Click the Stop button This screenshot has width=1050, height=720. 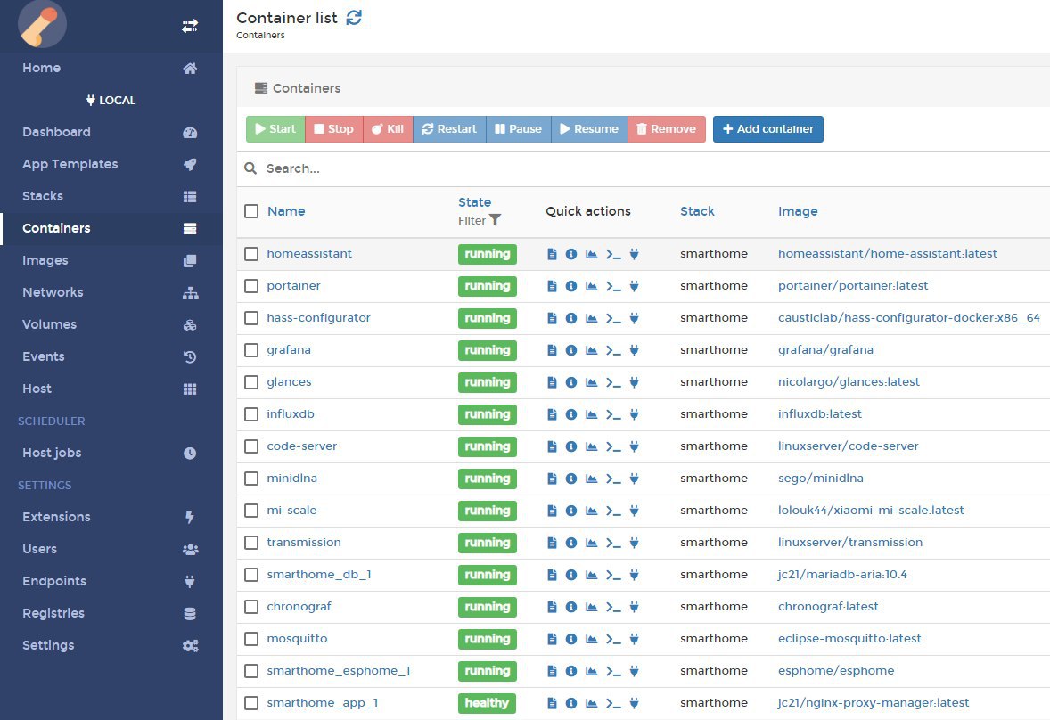[334, 129]
